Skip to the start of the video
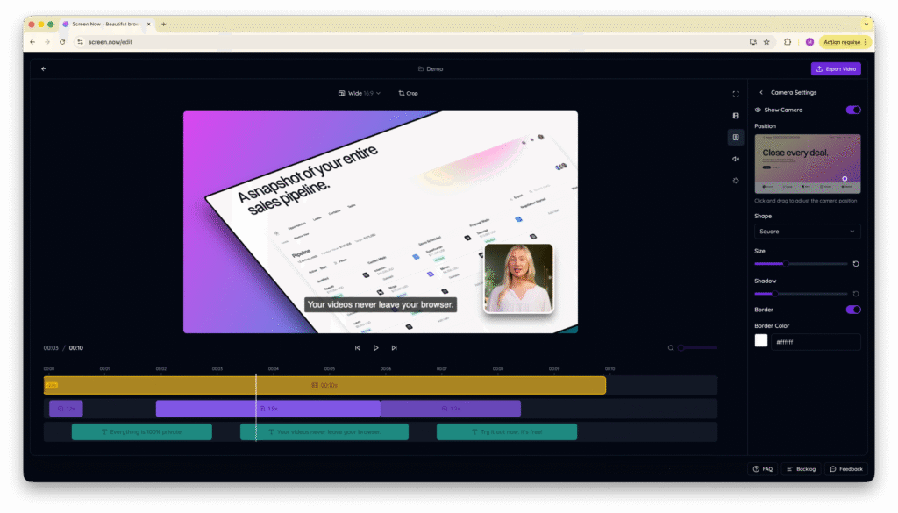The image size is (898, 513). coord(358,348)
